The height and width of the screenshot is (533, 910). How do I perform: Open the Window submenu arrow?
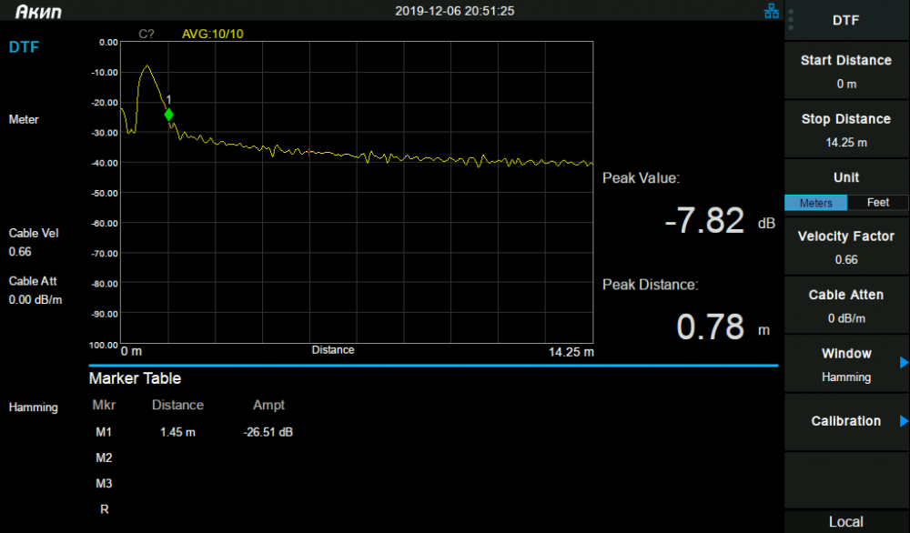904,363
